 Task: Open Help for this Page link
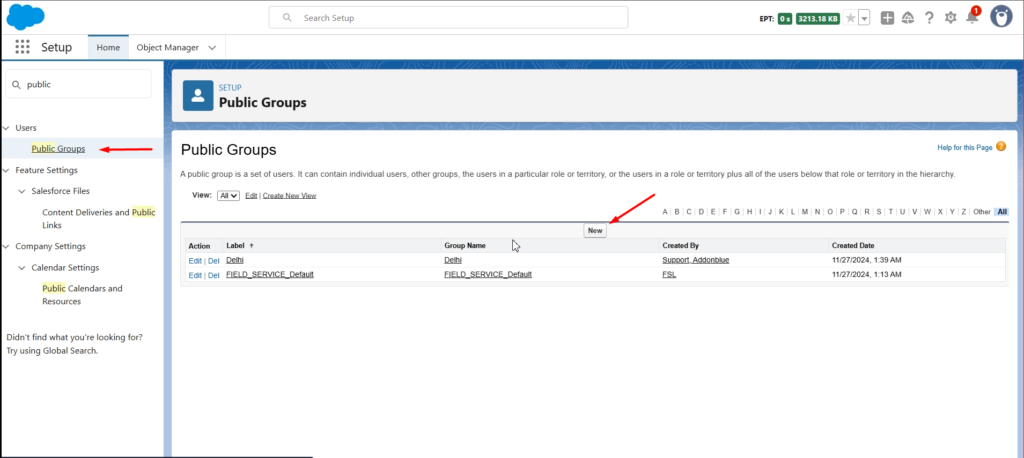965,147
